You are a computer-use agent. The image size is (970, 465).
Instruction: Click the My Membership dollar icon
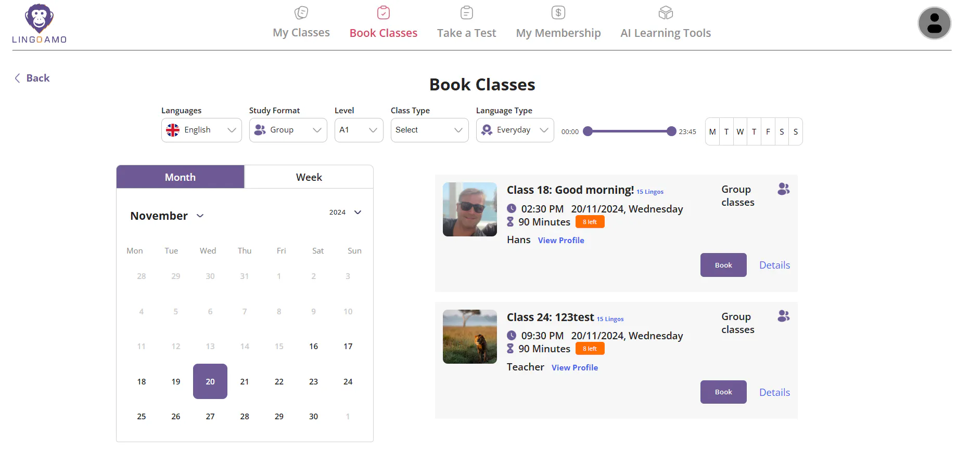558,12
